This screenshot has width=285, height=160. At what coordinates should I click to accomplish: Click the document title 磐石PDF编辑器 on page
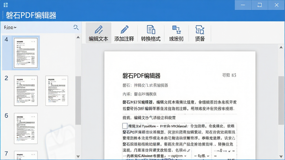[x=141, y=76]
